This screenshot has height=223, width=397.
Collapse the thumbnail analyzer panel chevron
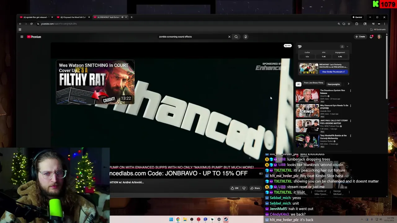tap(347, 47)
